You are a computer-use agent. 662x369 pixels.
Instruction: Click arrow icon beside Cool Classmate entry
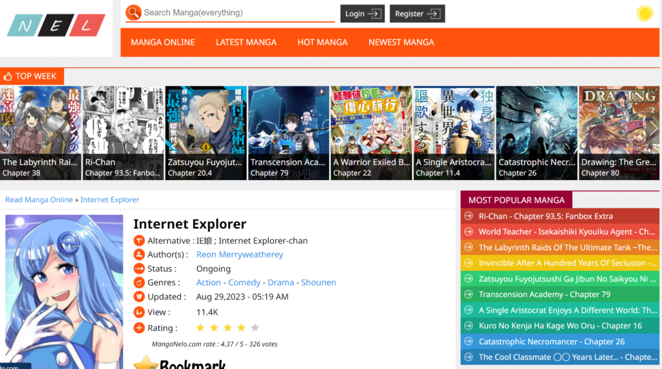coord(468,357)
